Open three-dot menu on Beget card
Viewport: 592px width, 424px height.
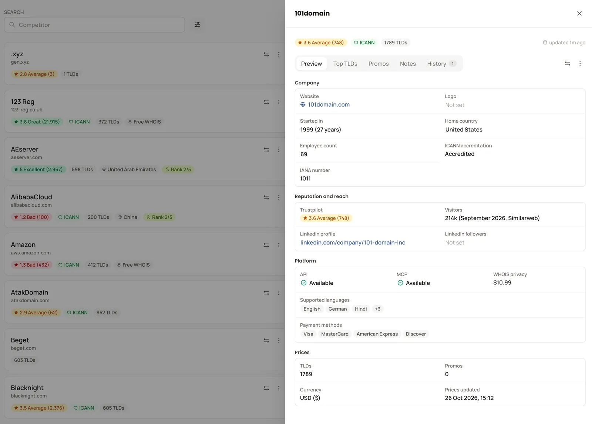[279, 341]
